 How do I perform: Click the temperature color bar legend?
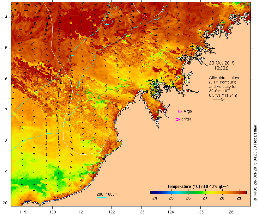tap(198, 192)
